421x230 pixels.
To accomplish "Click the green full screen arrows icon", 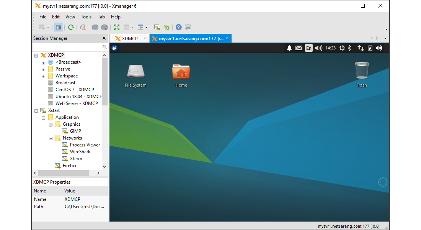I will point(117,27).
